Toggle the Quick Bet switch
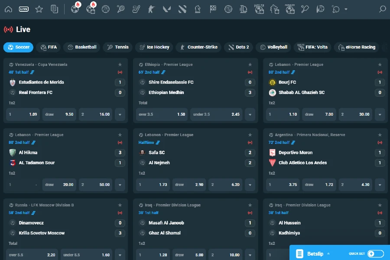This screenshot has width=390, height=260. tap(375, 253)
